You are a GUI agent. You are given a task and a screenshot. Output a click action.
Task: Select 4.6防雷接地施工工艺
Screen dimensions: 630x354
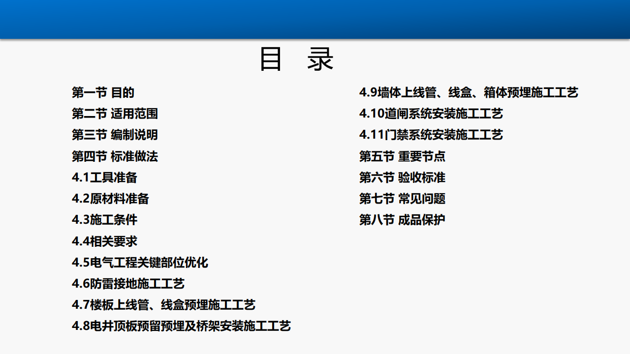128,284
